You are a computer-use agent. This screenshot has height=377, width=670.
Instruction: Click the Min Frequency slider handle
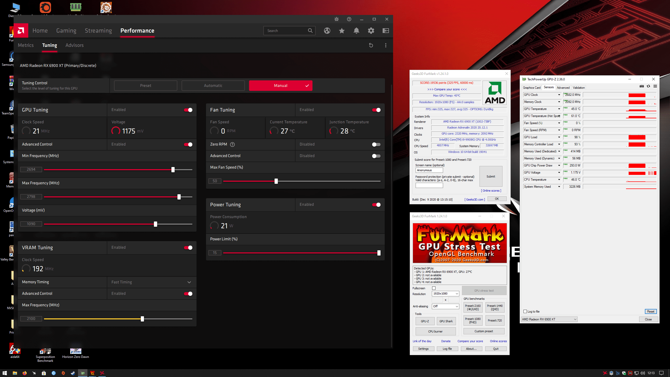173,170
